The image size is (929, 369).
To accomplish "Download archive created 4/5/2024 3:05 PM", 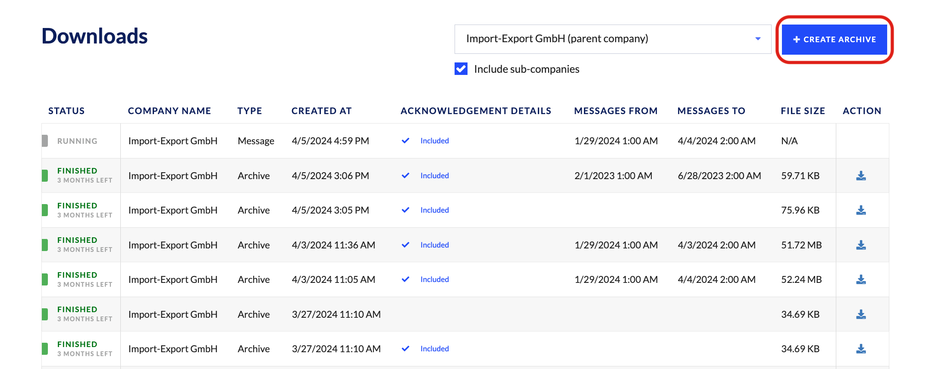I will coord(861,210).
